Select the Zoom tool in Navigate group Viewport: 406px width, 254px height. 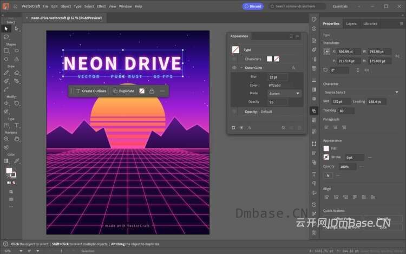(x=6, y=139)
